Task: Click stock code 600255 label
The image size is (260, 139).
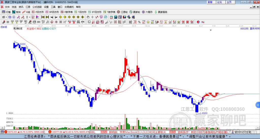Action: [245, 29]
